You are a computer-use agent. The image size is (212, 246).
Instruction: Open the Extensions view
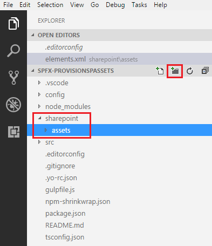point(13,132)
